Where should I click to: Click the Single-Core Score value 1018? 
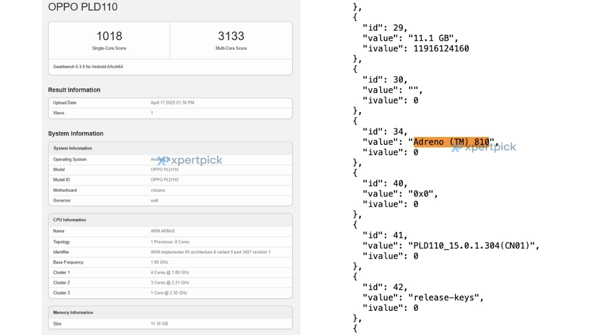coord(109,36)
